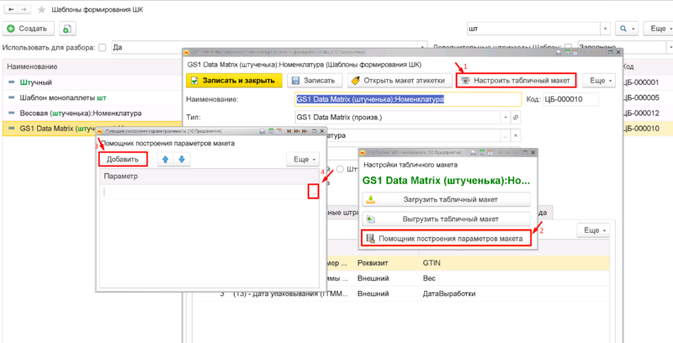Click the M+ icon in helper window
Image resolution: width=673 pixels, height=343 pixels.
pos(296,131)
